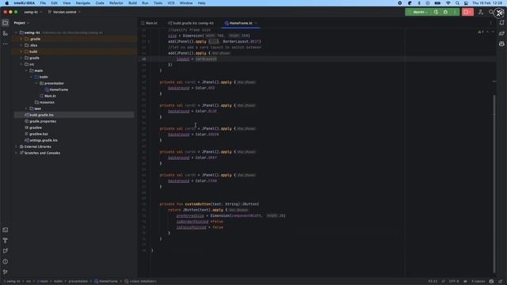Click the UTF-8 encoding in status bar
Screen dimensions: 507x285
point(454,282)
